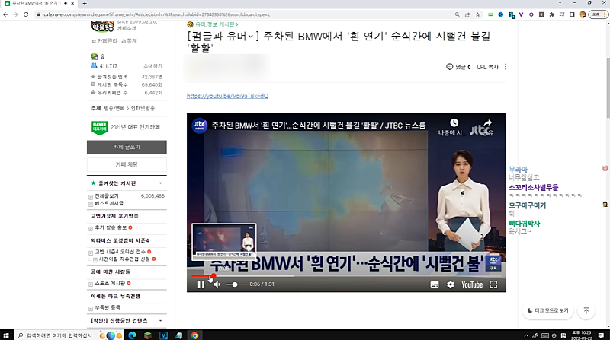Viewport: 610px width, 340px height.
Task: Click URL 복사 to copy link
Action: [x=487, y=67]
